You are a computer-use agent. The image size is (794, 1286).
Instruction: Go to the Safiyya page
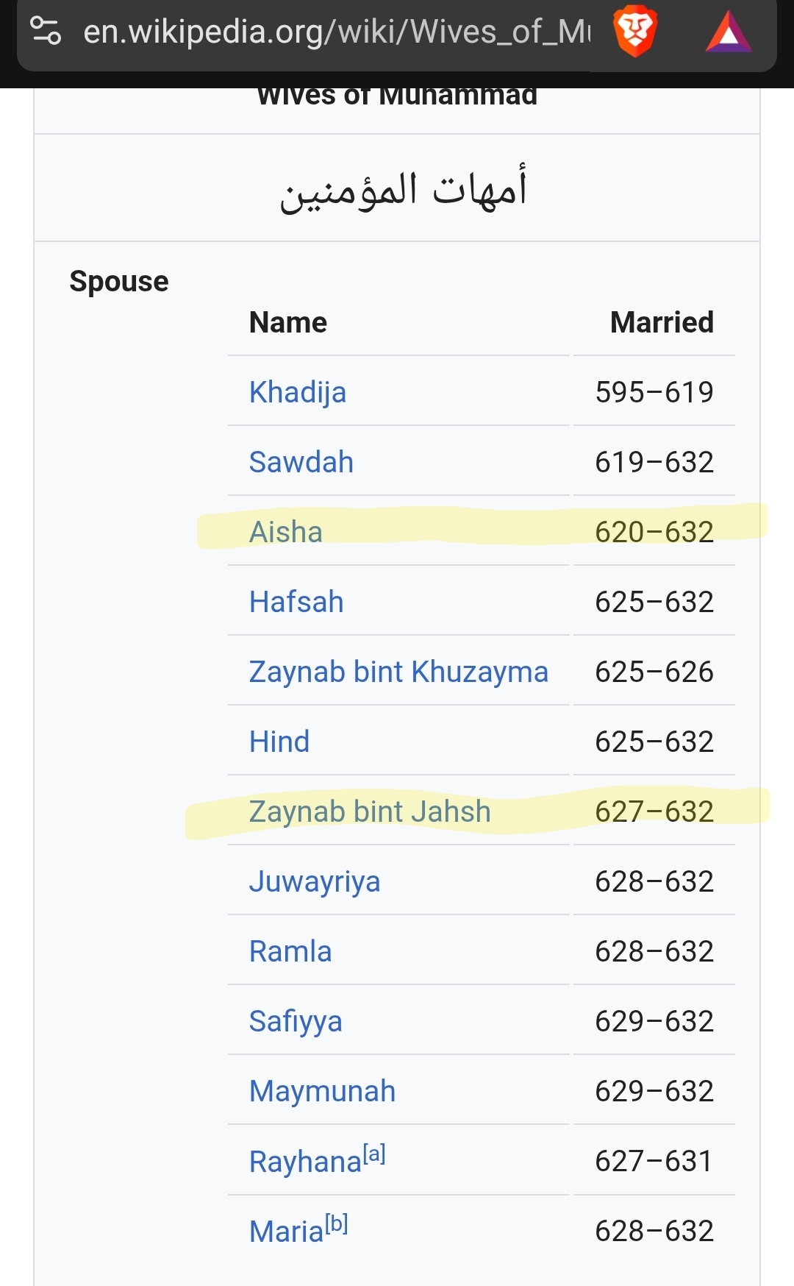tap(295, 1021)
